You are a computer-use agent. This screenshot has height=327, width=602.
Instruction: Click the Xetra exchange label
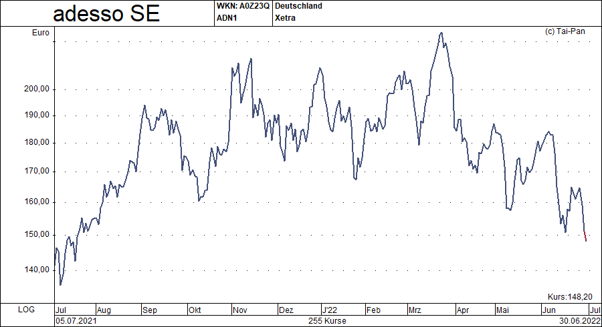pyautogui.click(x=285, y=18)
